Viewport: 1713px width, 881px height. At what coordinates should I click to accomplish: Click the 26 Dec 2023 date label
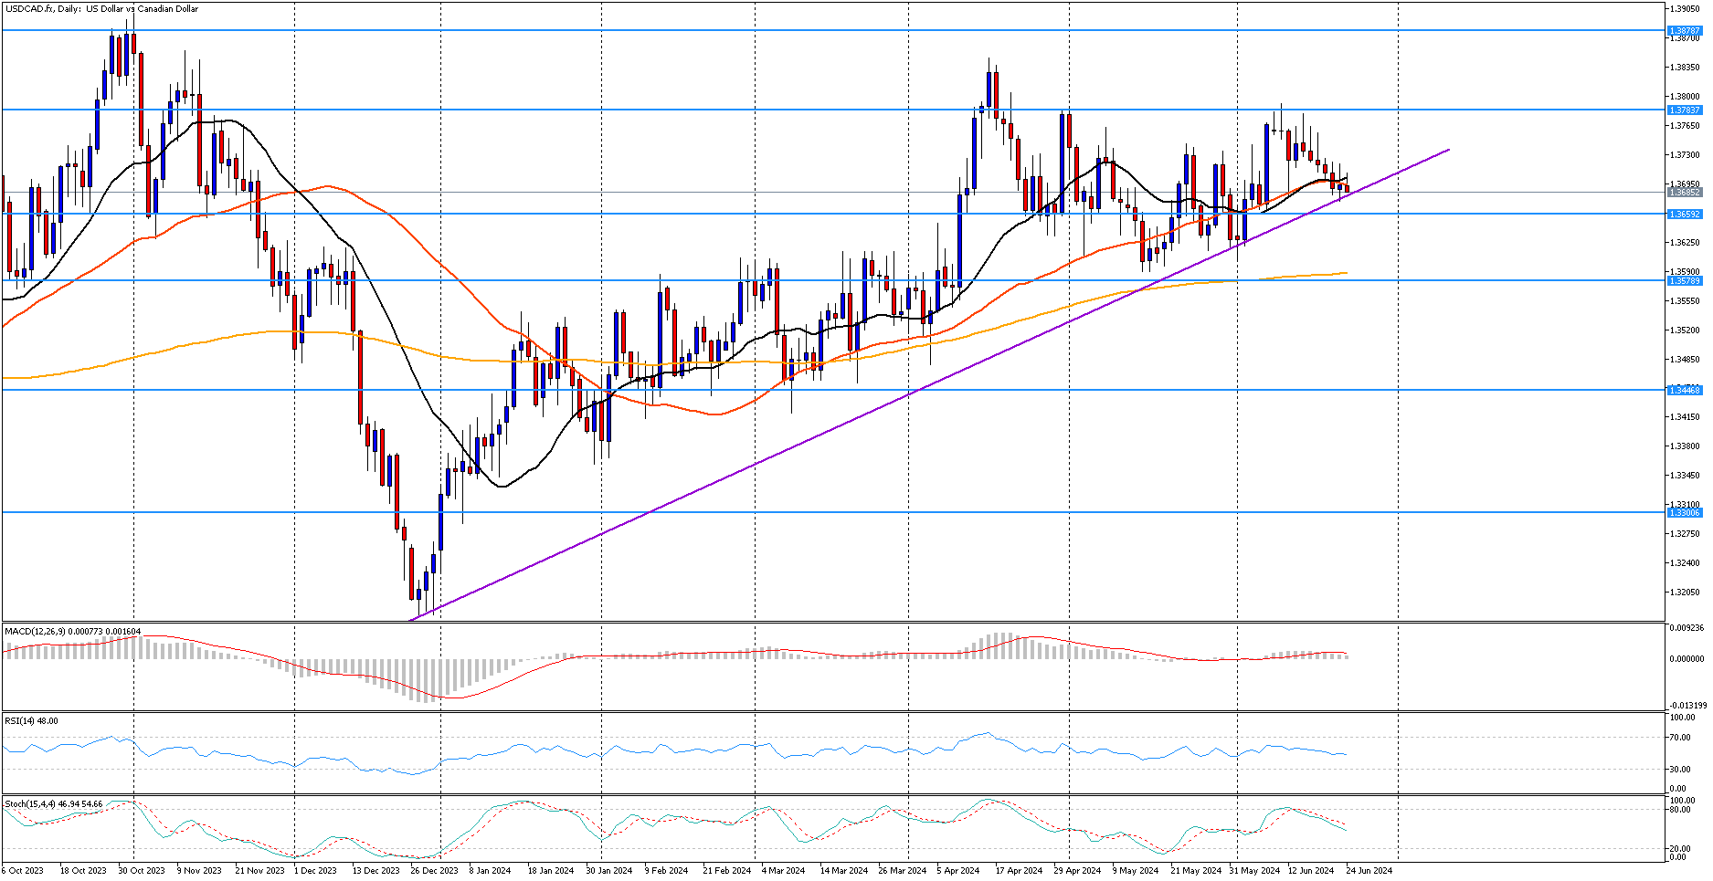(x=434, y=871)
